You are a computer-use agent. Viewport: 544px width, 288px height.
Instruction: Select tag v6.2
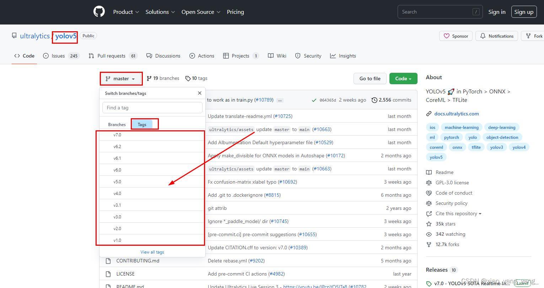tap(152, 147)
